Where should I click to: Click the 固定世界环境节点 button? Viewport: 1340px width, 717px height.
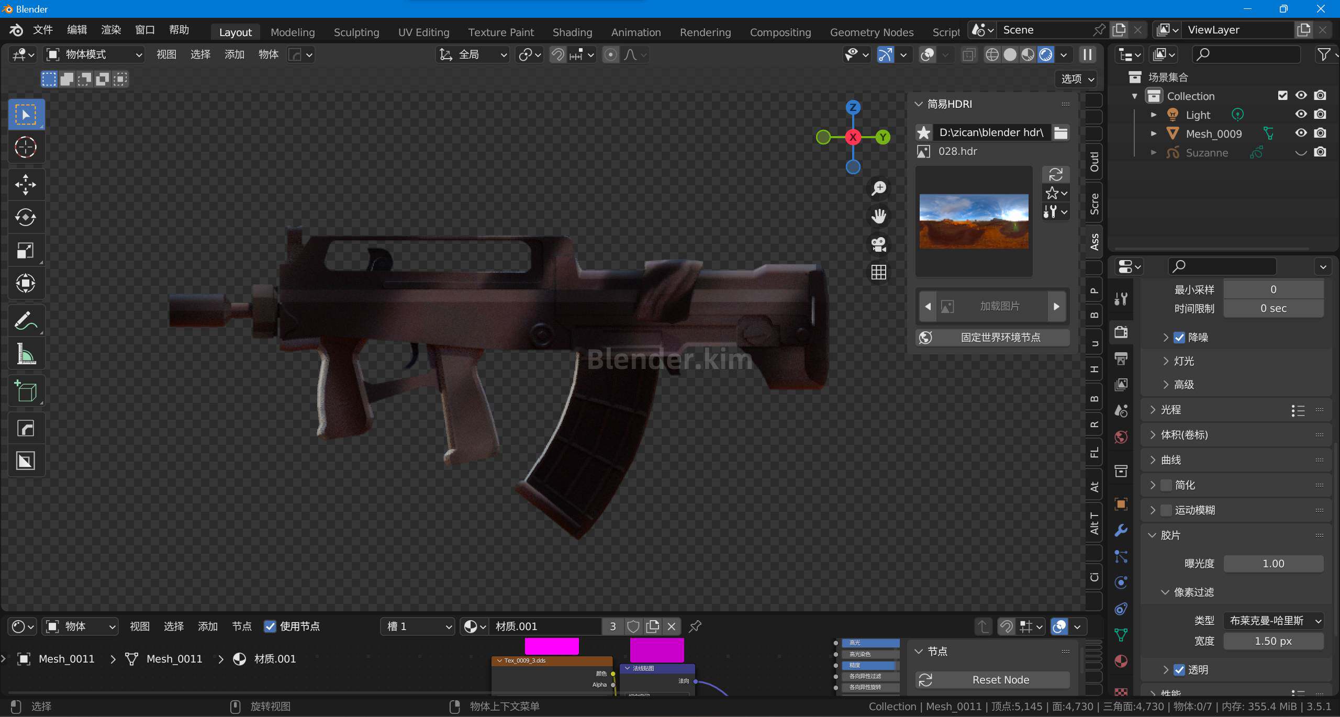point(992,338)
